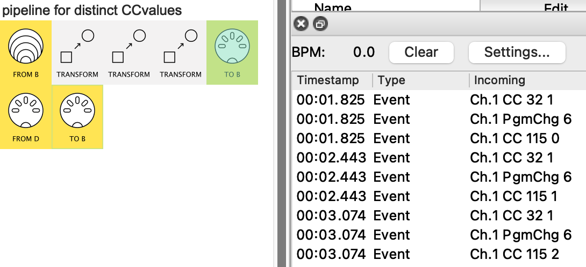The height and width of the screenshot is (267, 586).
Task: Select the middle TRANSFORM node
Action: 128,52
